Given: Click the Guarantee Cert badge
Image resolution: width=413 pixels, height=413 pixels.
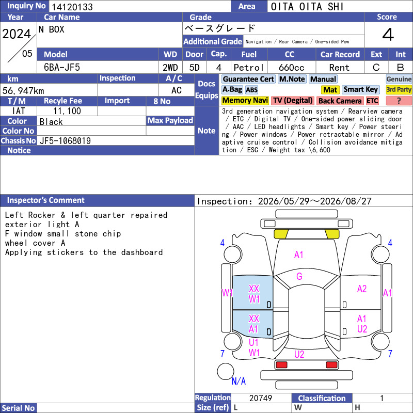Looking at the screenshot, I should (248, 79).
